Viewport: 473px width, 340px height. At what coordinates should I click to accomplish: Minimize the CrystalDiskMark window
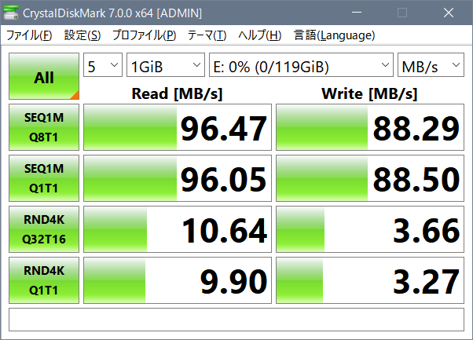click(x=357, y=13)
